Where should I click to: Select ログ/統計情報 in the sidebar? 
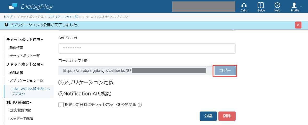(20, 110)
